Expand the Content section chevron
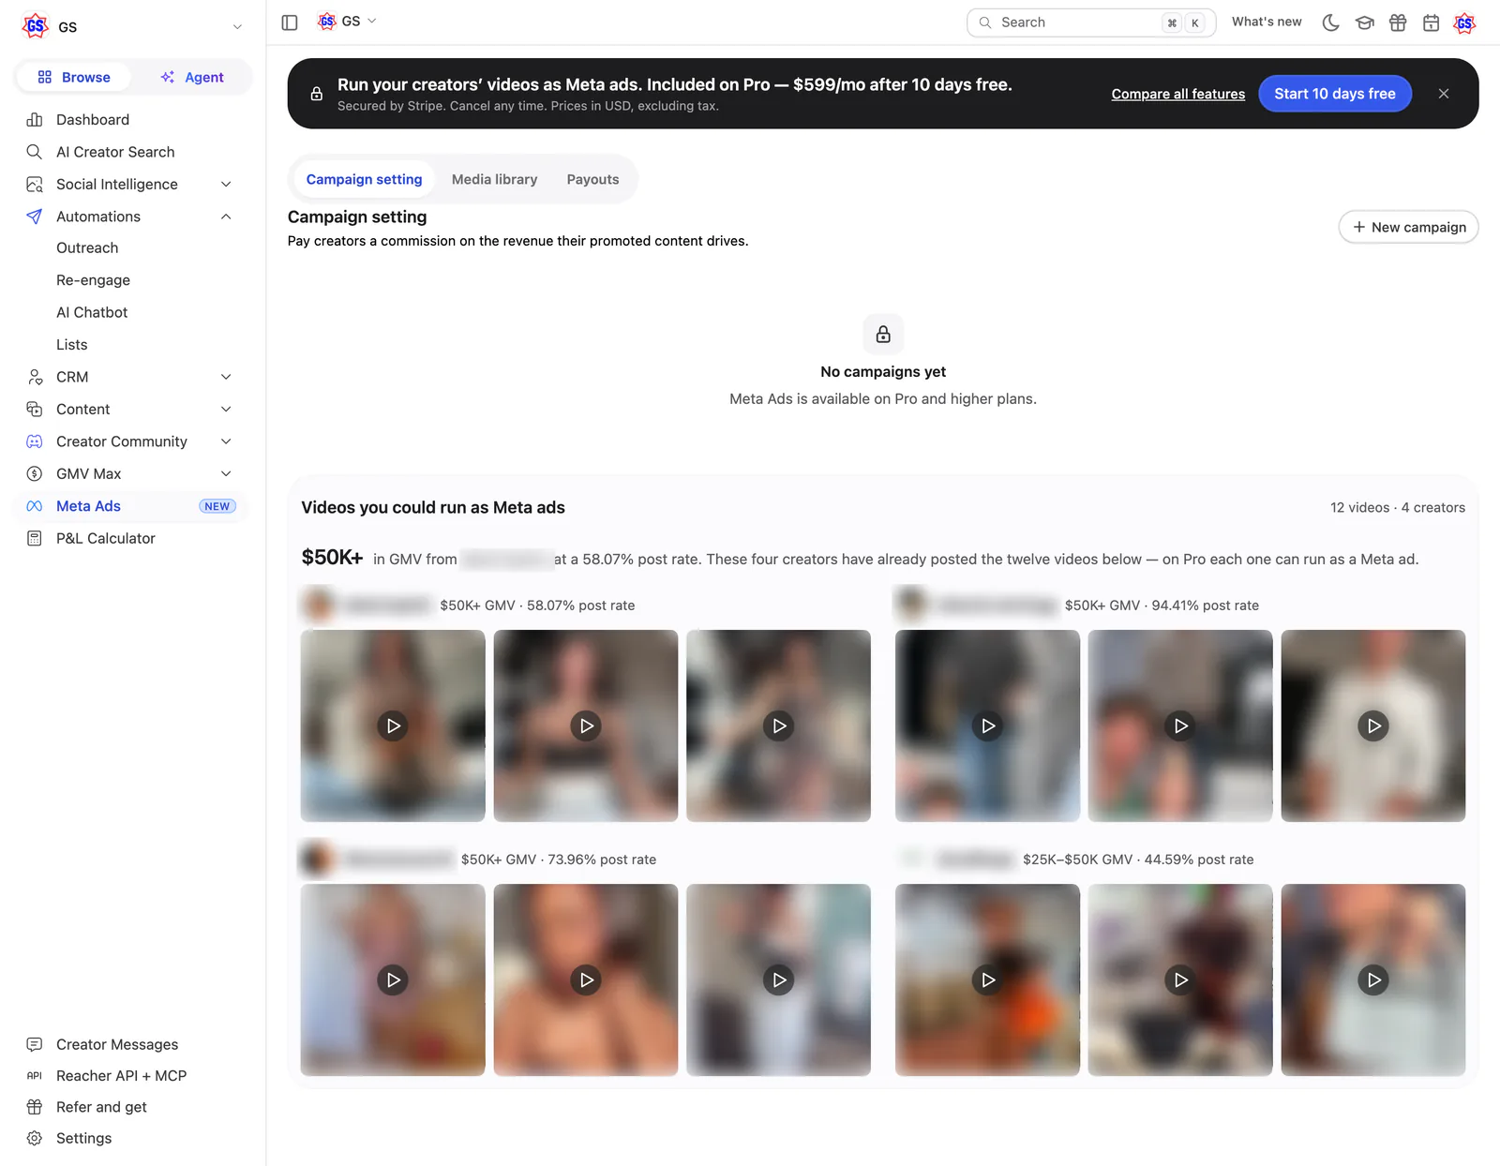1500x1166 pixels. click(226, 409)
